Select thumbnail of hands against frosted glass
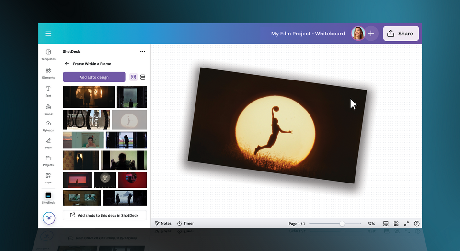The width and height of the screenshot is (460, 251). point(124,160)
